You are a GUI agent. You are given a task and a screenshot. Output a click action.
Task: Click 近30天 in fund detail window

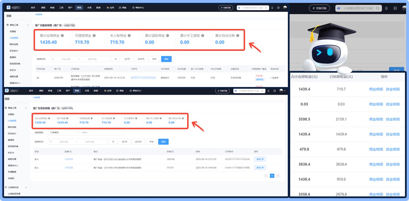[x=138, y=142]
